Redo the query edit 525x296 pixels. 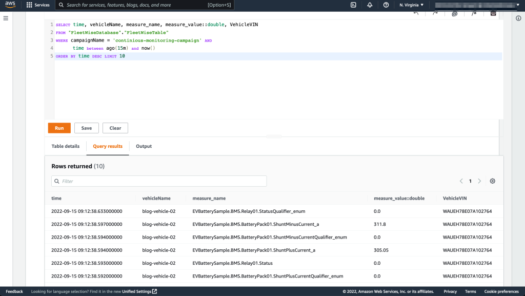click(x=435, y=14)
